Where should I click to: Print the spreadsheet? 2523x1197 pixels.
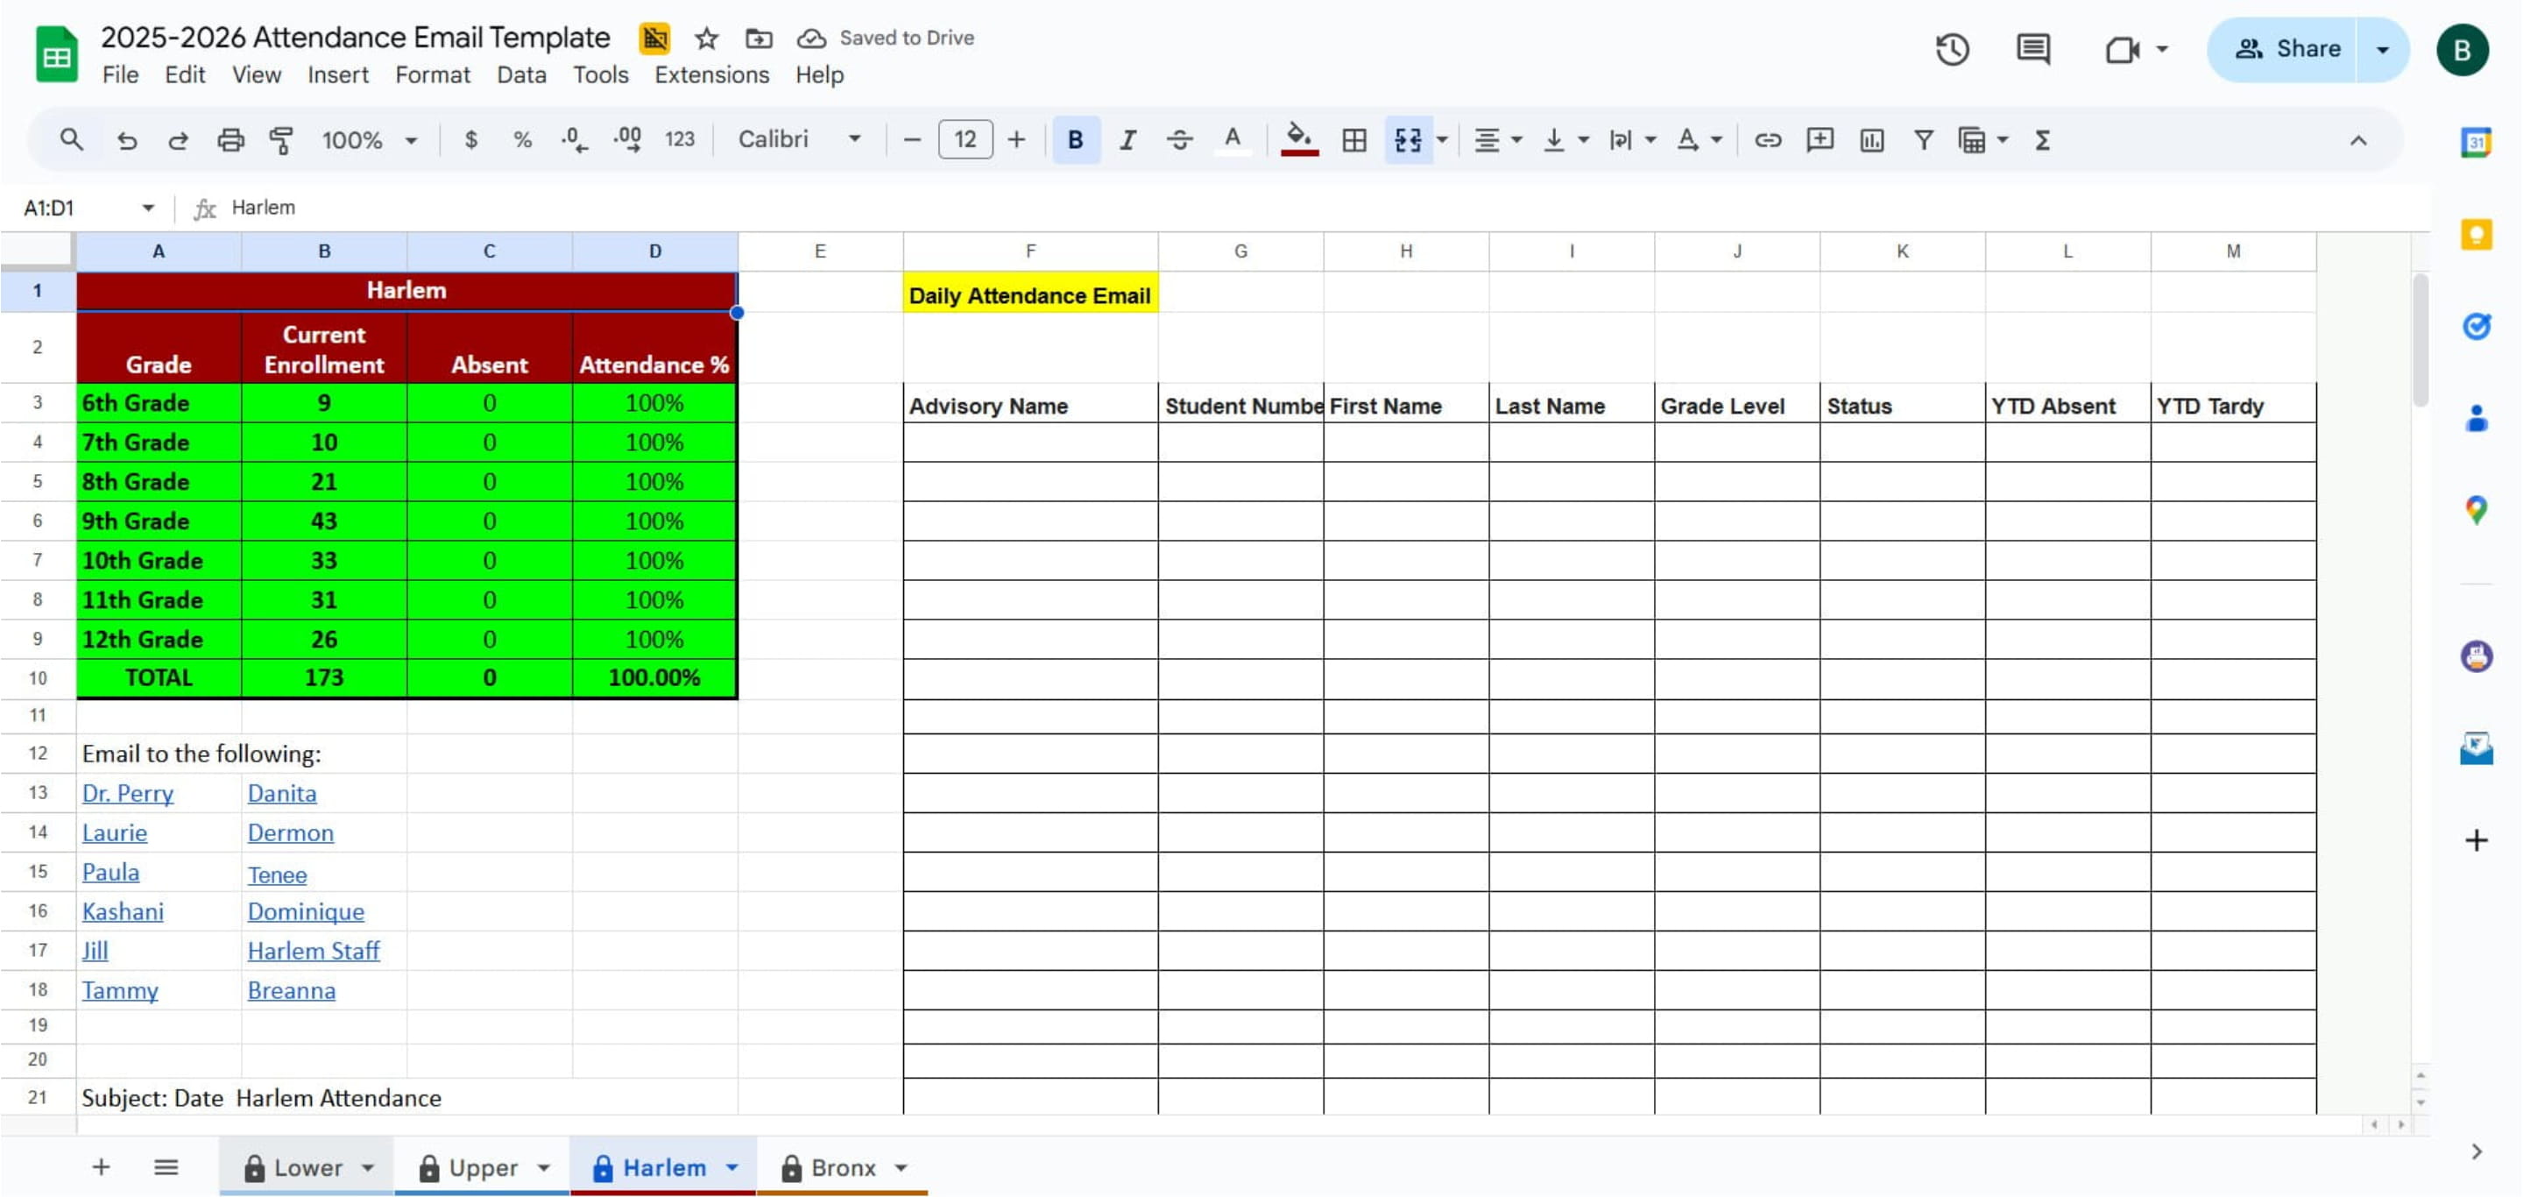[230, 140]
